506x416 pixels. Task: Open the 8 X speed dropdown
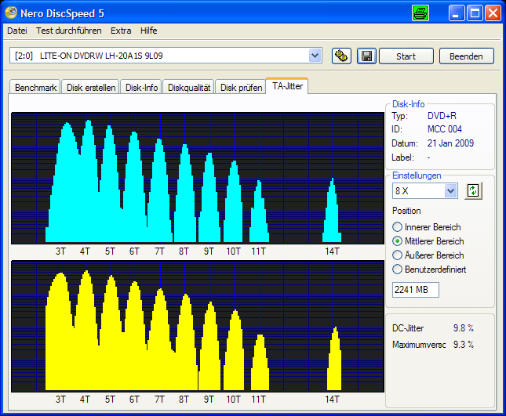450,190
